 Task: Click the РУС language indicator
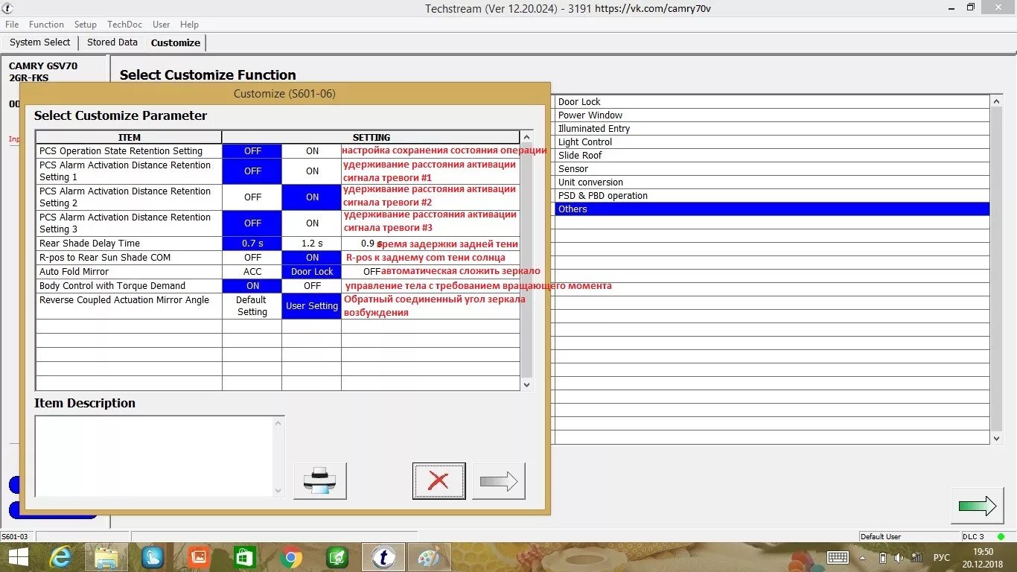[x=942, y=557]
